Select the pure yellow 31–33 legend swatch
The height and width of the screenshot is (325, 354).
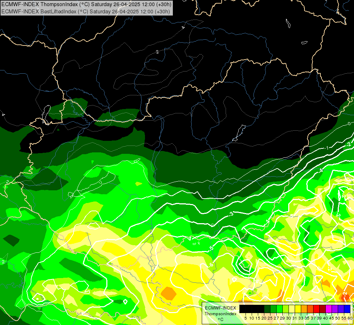point(298,309)
